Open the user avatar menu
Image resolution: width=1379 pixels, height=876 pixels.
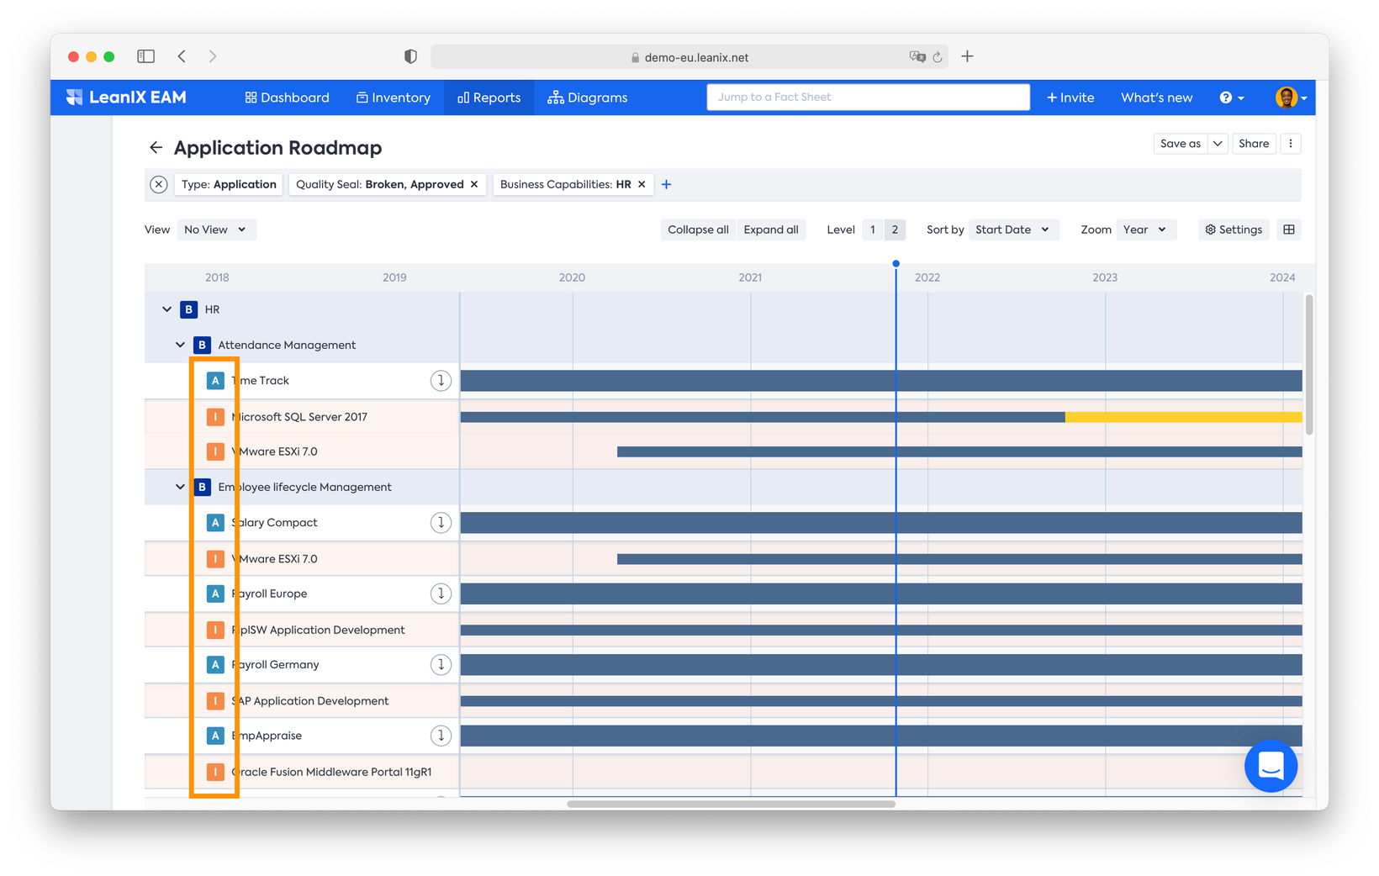[x=1291, y=98]
